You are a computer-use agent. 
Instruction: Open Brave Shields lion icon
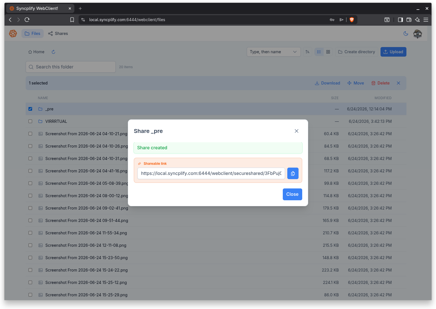click(x=352, y=20)
